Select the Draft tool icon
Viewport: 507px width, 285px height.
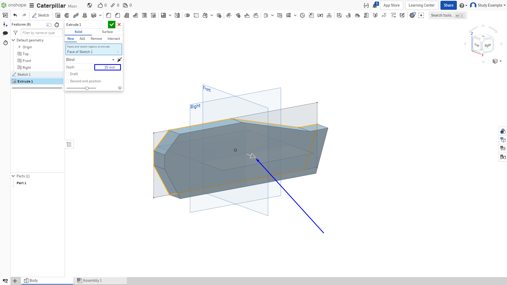coord(126,15)
